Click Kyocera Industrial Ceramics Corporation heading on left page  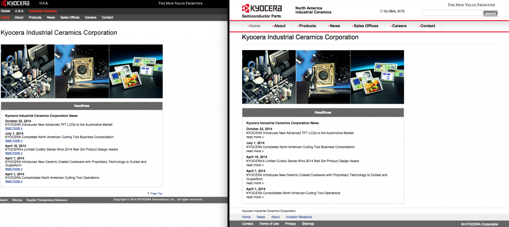(x=59, y=33)
